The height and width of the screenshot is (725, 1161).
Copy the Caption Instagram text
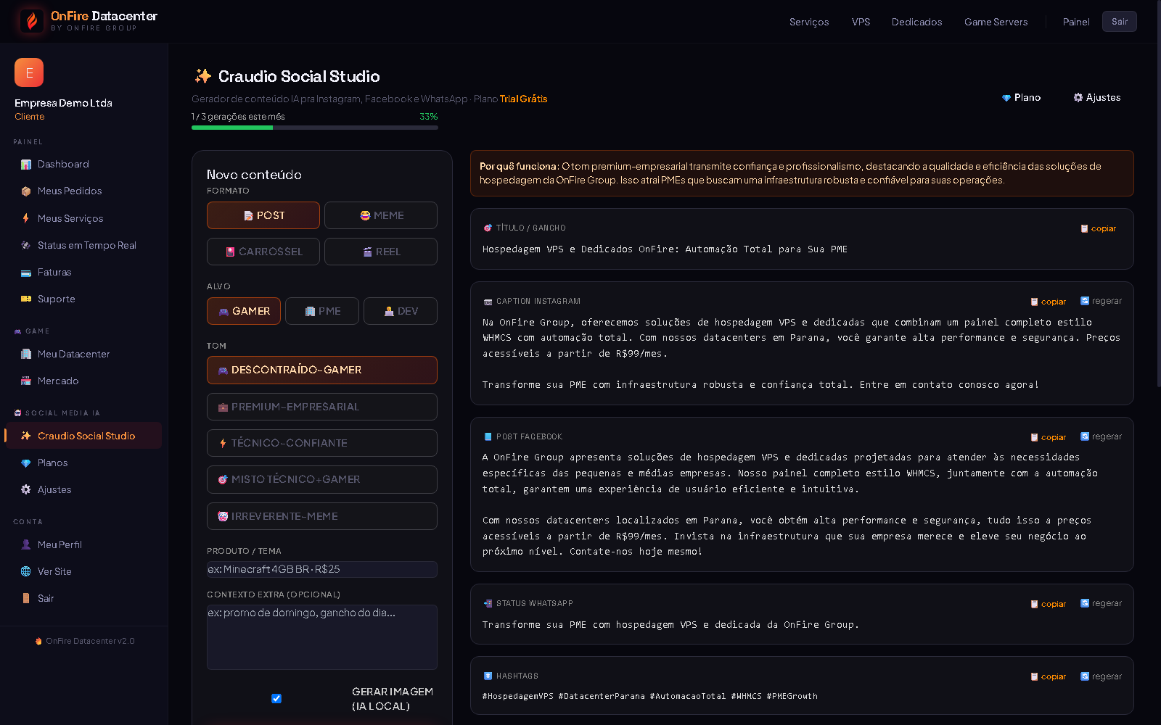pyautogui.click(x=1049, y=302)
